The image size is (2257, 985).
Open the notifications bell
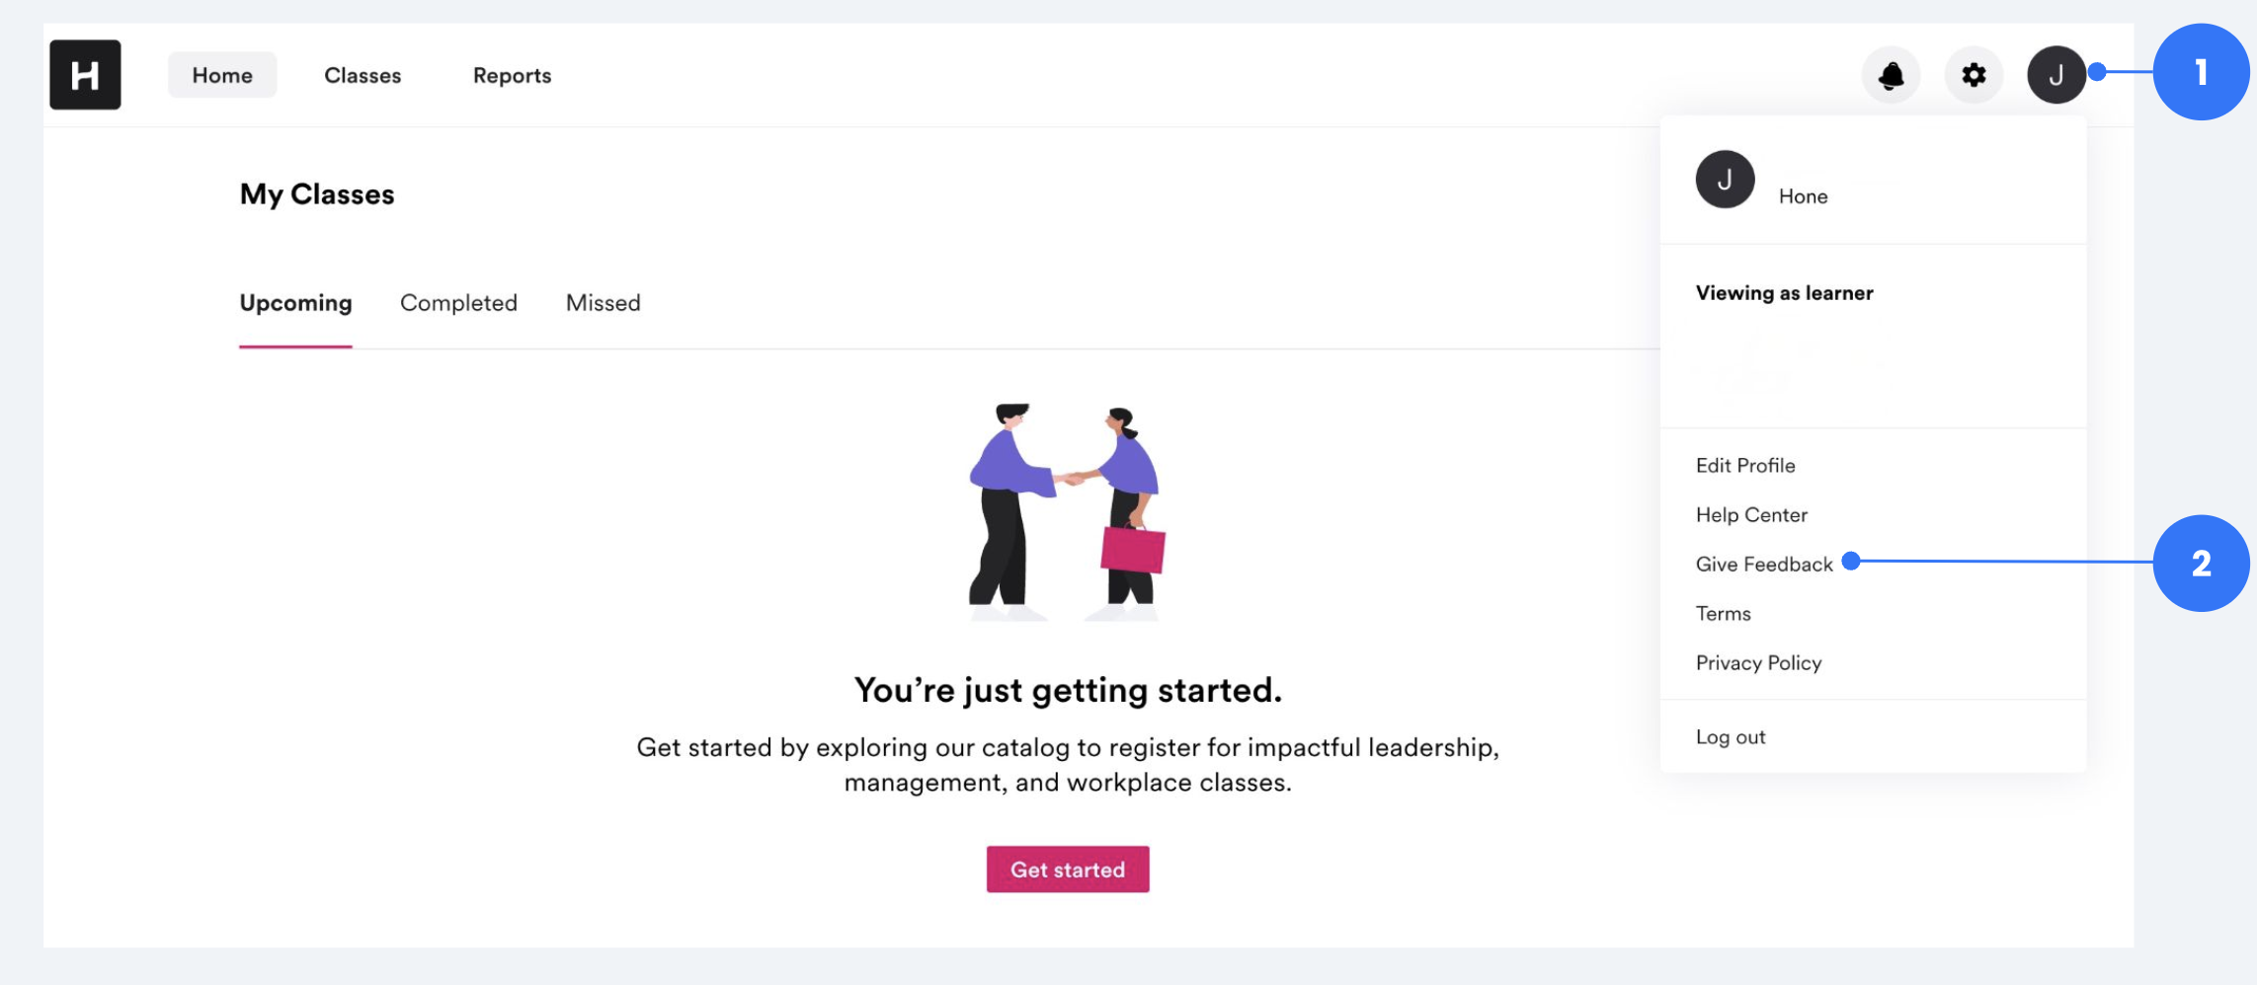coord(1891,74)
